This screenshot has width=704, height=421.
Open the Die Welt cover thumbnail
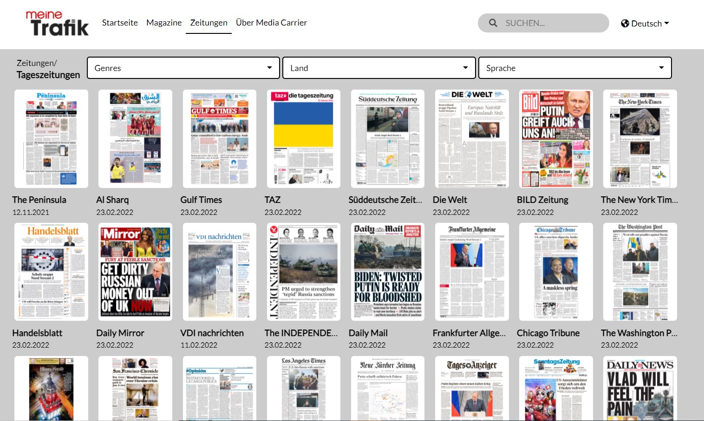click(x=472, y=139)
